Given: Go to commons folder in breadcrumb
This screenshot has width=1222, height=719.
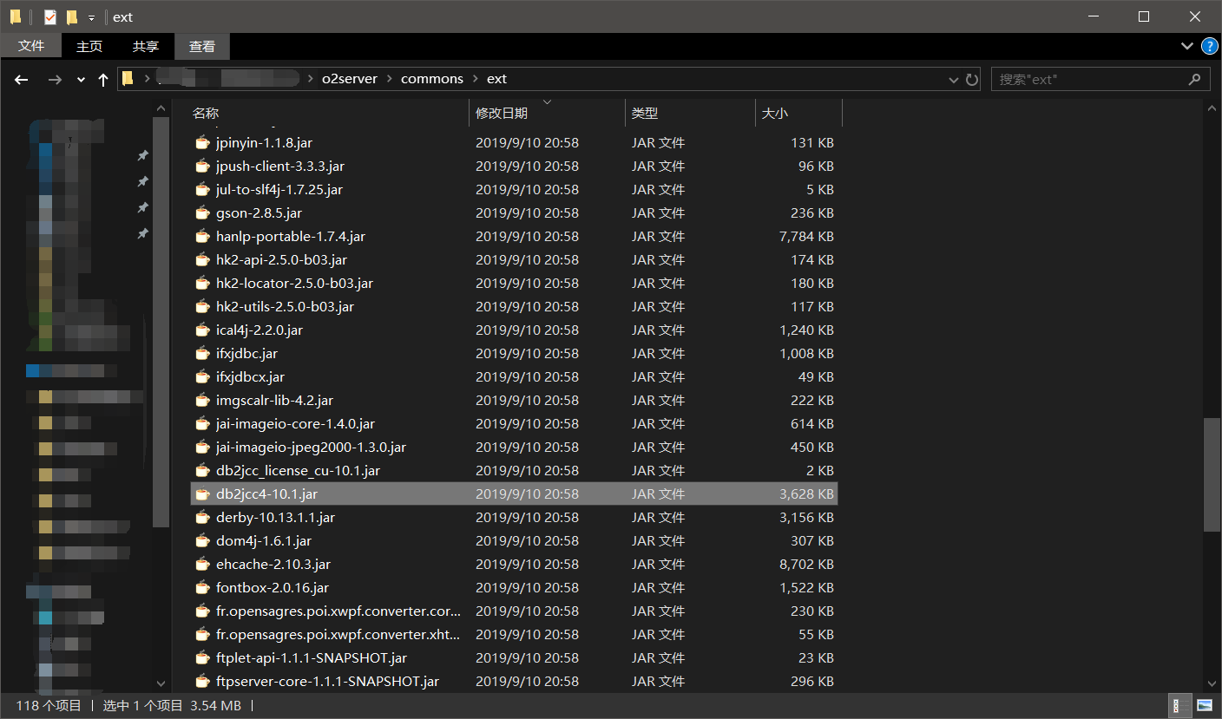Looking at the screenshot, I should (431, 79).
